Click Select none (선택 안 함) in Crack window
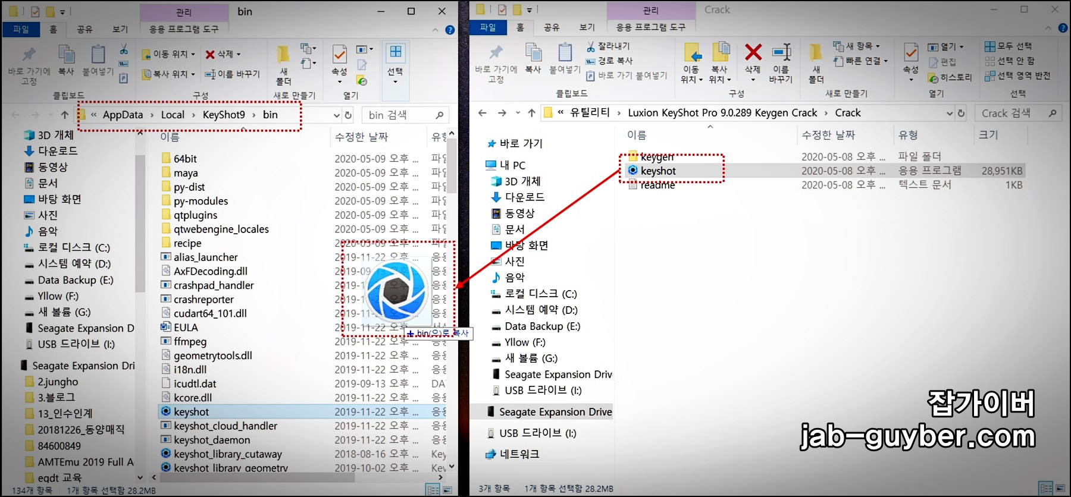 (1010, 61)
